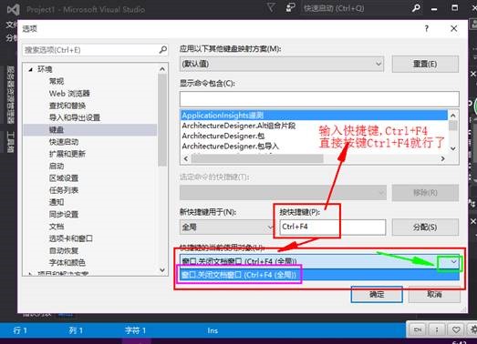
Task: Click 字符 1 in the status bar
Action: point(135,330)
